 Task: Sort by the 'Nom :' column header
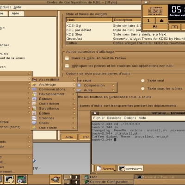pyautogui.click(x=89, y=20)
